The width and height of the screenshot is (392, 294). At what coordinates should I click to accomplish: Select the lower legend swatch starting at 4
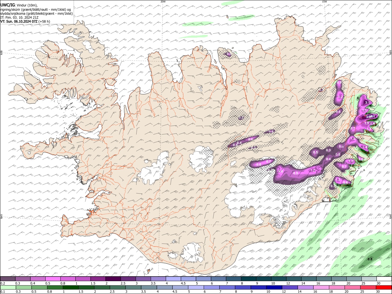164,287
